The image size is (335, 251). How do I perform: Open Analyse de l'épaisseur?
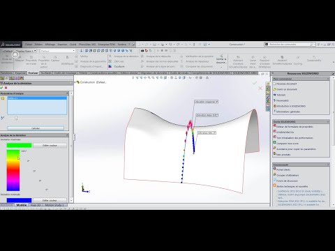pyautogui.click(x=195, y=61)
